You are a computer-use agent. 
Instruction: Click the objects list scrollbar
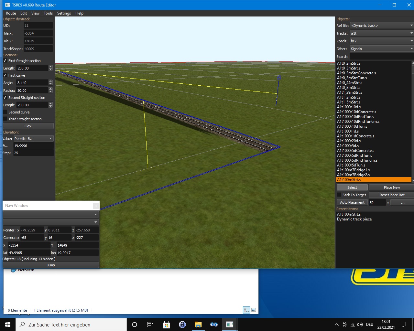pos(412,121)
